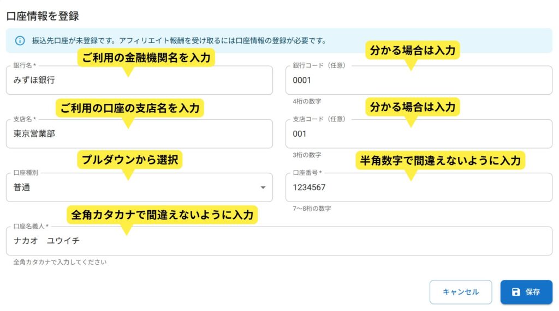Focus the 口座名義人 field with ナカオ ユウイチ
559x311 pixels.
pyautogui.click(x=278, y=241)
